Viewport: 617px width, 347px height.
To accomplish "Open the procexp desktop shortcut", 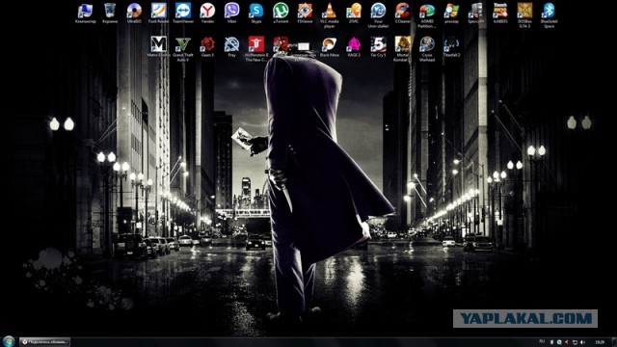I will click(x=451, y=13).
